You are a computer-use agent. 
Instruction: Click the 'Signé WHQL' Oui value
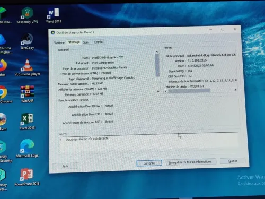tap(190, 71)
